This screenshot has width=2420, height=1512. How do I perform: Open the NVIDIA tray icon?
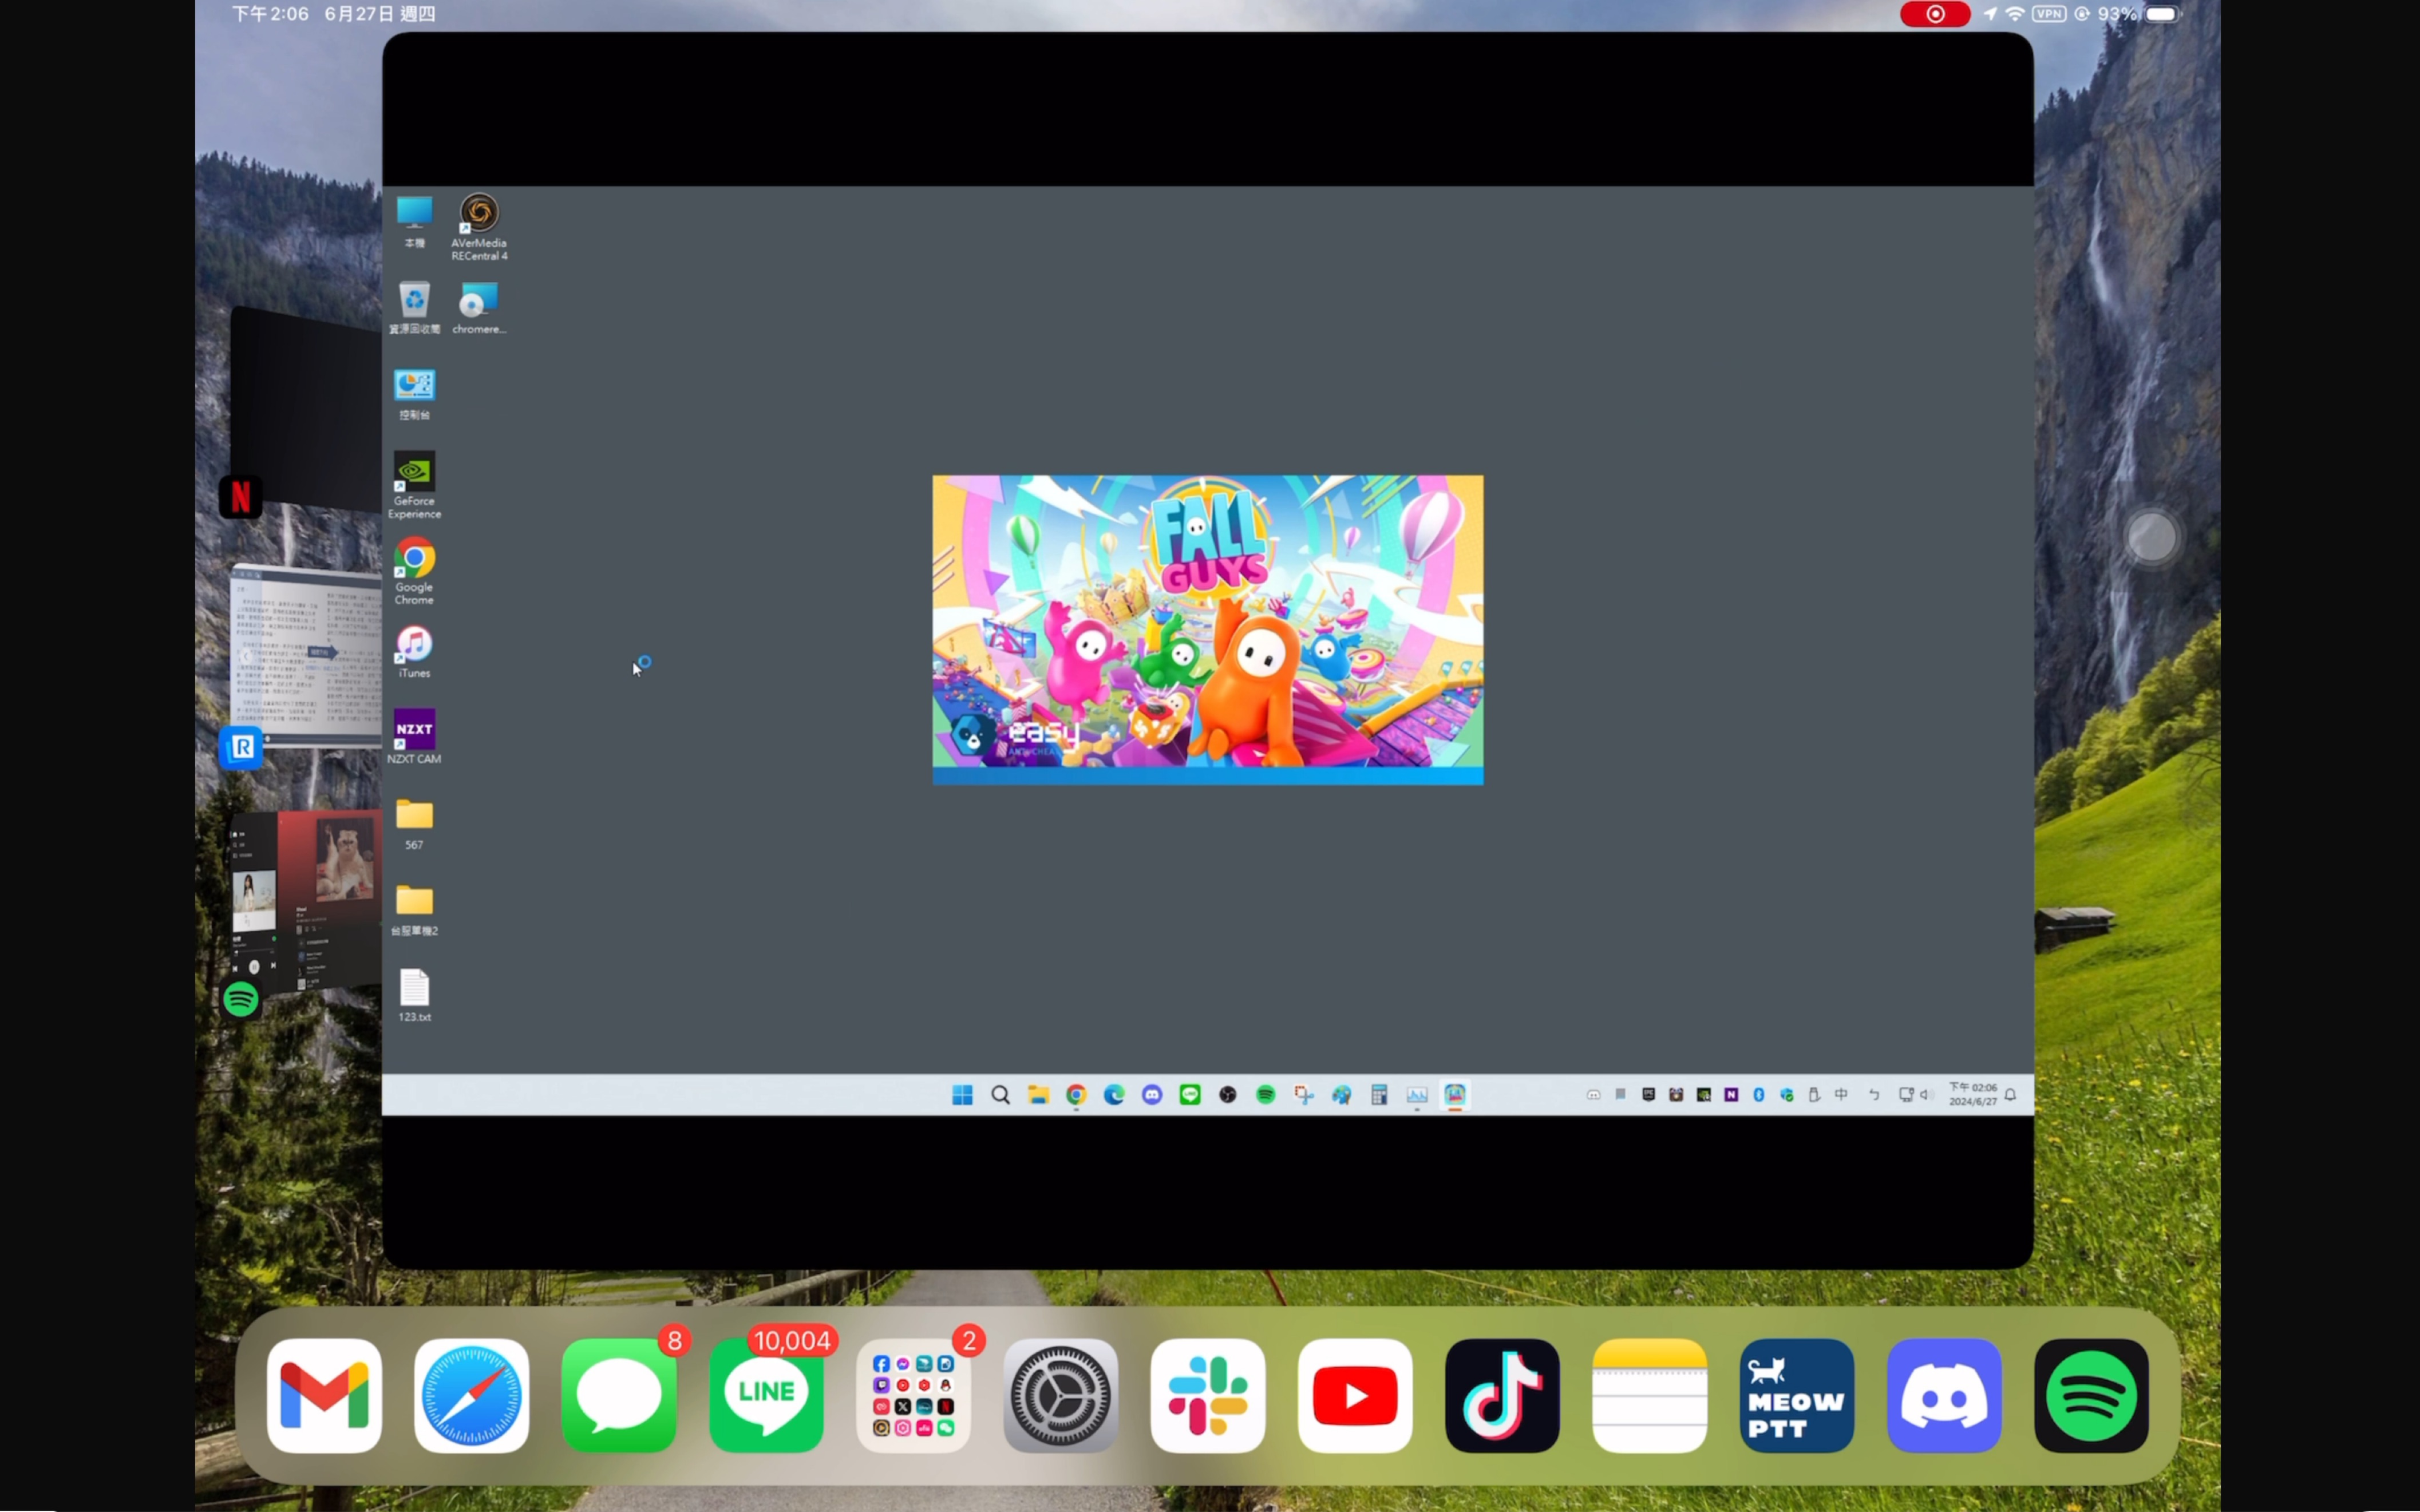click(1704, 1095)
